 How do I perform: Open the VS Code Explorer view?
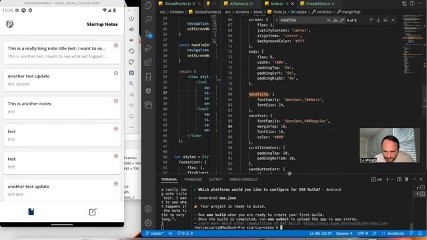[x=148, y=5]
